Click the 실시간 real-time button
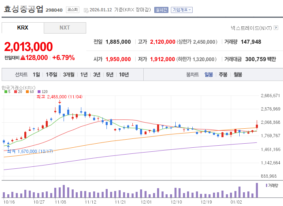Image resolution: width=283 pixels, height=206 pixels. [x=161, y=10]
